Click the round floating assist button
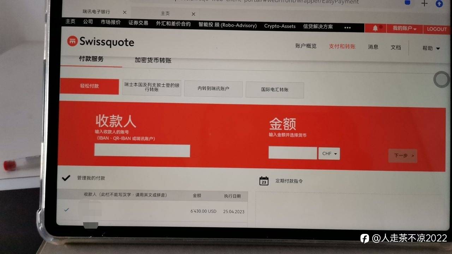The height and width of the screenshot is (254, 452). 442,79
